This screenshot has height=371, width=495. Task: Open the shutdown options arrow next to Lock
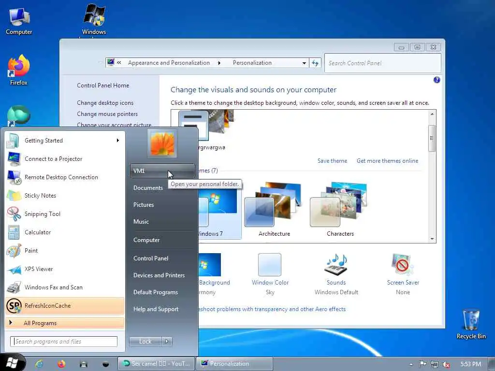pyautogui.click(x=167, y=342)
